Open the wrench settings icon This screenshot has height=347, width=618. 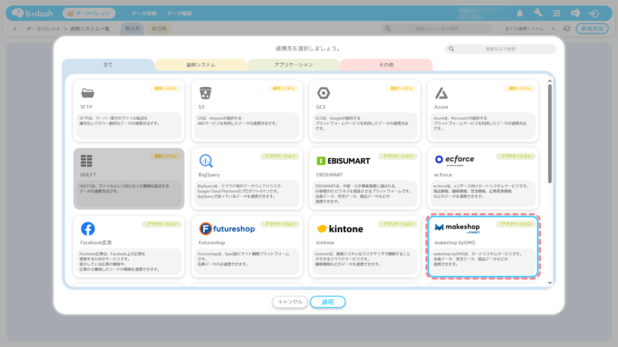pyautogui.click(x=538, y=13)
